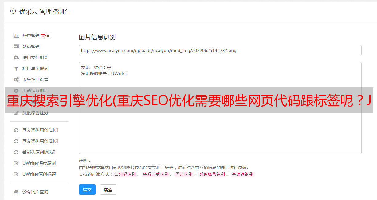Open 账户管理 via its bar chart icon
Image resolution: width=377 pixels, height=200 pixels.
click(x=16, y=36)
